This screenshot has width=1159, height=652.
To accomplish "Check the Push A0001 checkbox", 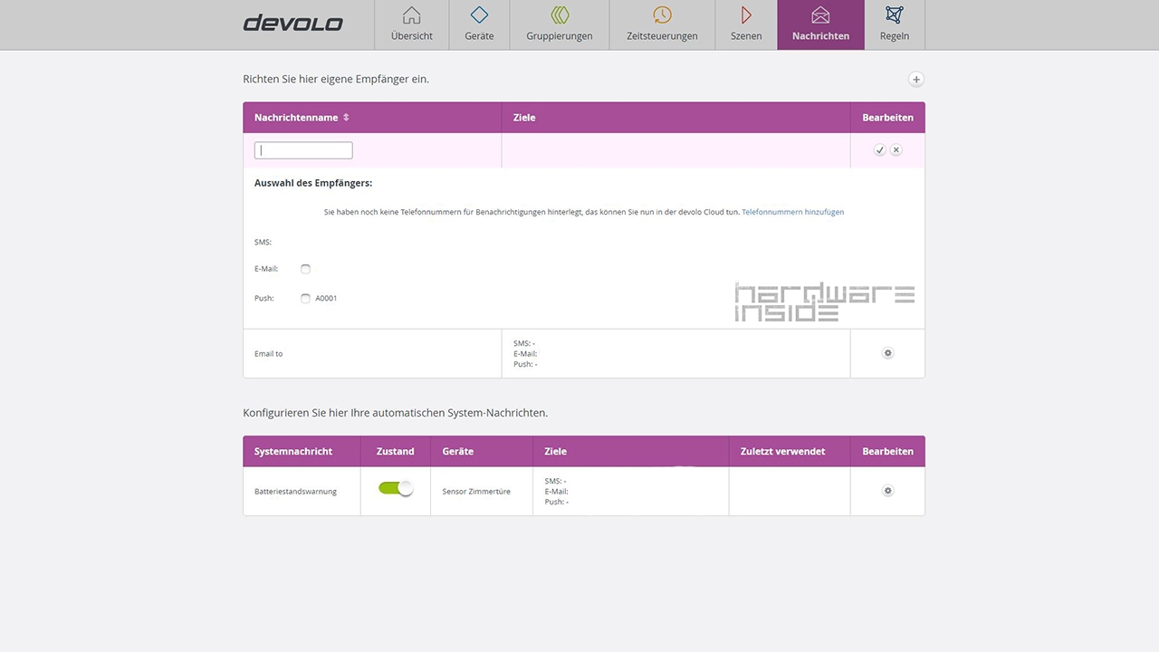I will [x=305, y=298].
